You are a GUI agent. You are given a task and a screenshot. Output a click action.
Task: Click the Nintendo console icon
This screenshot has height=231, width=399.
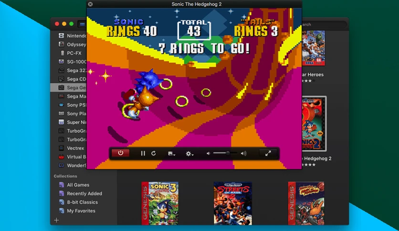(61, 36)
